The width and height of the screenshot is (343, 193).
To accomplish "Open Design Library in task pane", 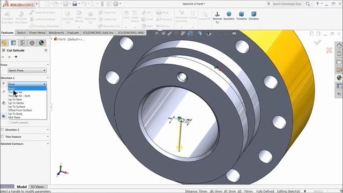I will pos(339,54).
